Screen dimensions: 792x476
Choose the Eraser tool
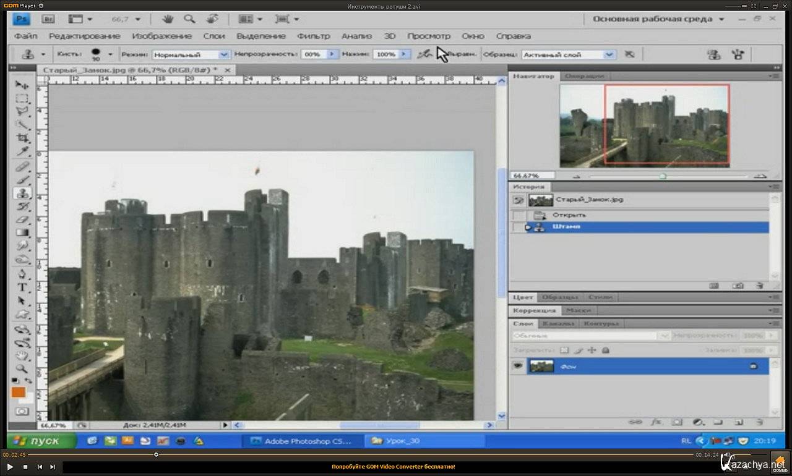[x=22, y=219]
